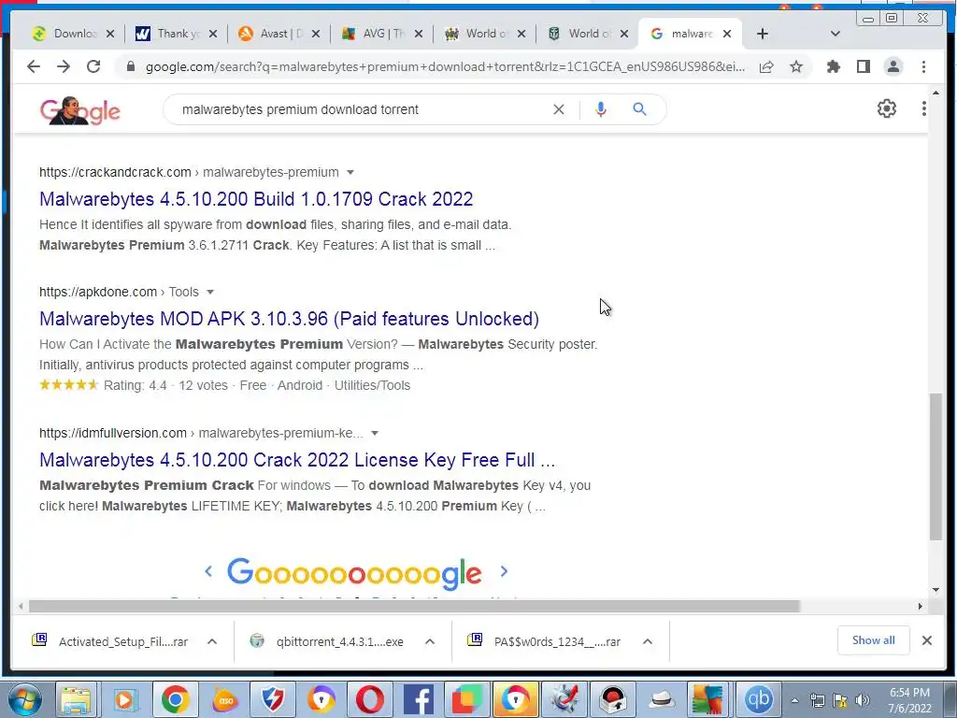This screenshot has height=718, width=957.
Task: Open menu for qbittorrent_4.4.3.1 exe download
Action: point(430,641)
